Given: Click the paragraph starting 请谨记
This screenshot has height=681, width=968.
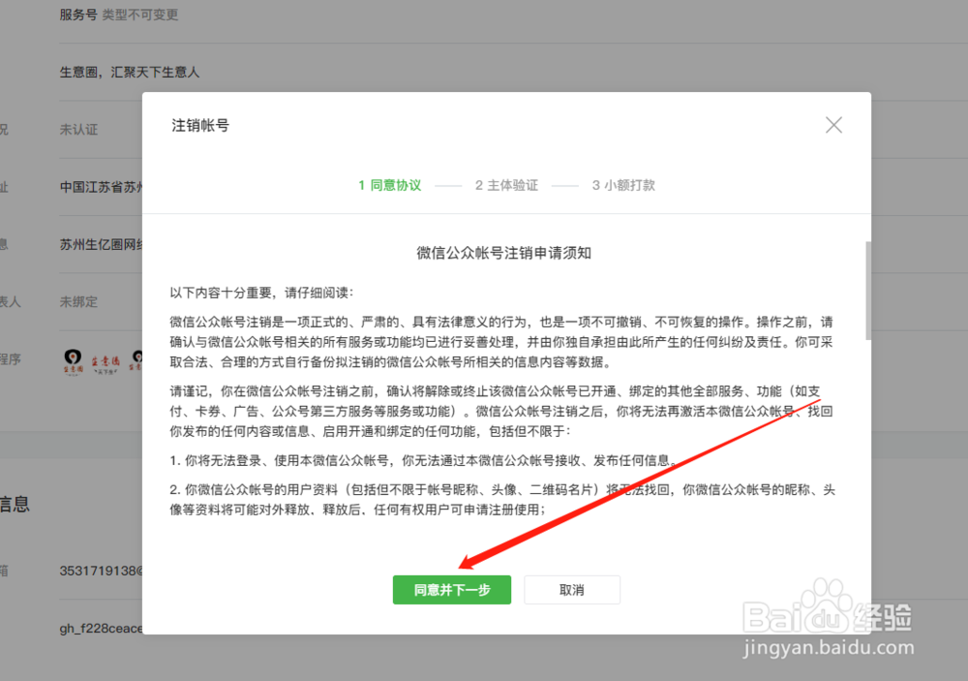Looking at the screenshot, I should [501, 411].
